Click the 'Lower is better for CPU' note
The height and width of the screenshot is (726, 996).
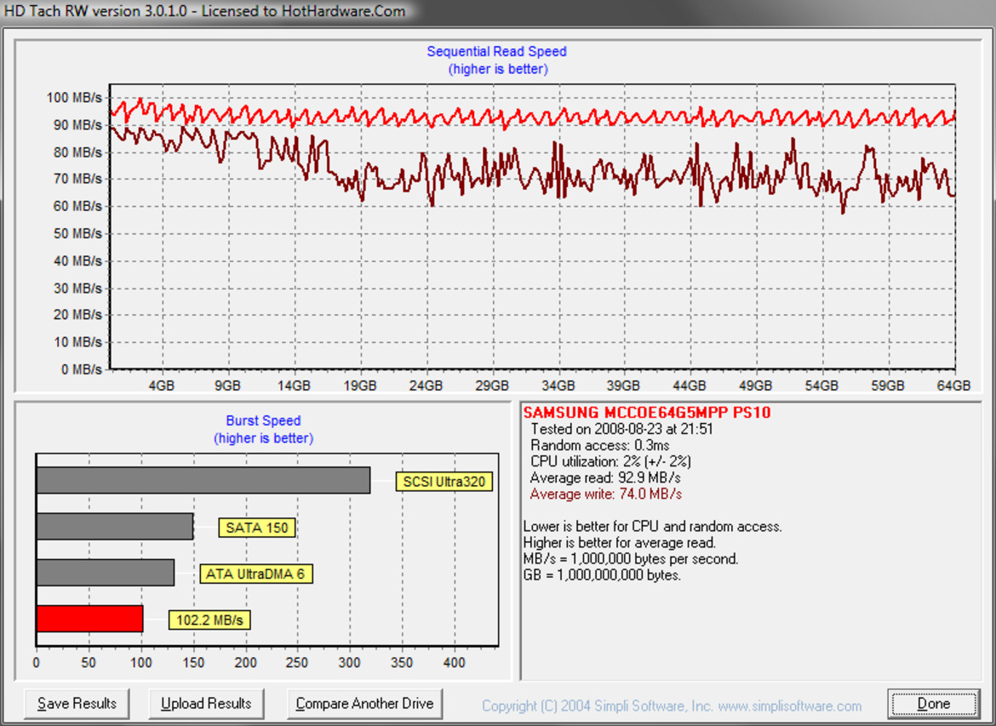tap(652, 527)
